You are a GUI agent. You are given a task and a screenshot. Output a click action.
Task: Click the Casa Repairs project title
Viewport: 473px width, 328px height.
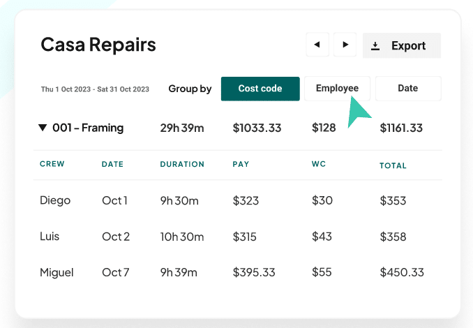coord(98,45)
